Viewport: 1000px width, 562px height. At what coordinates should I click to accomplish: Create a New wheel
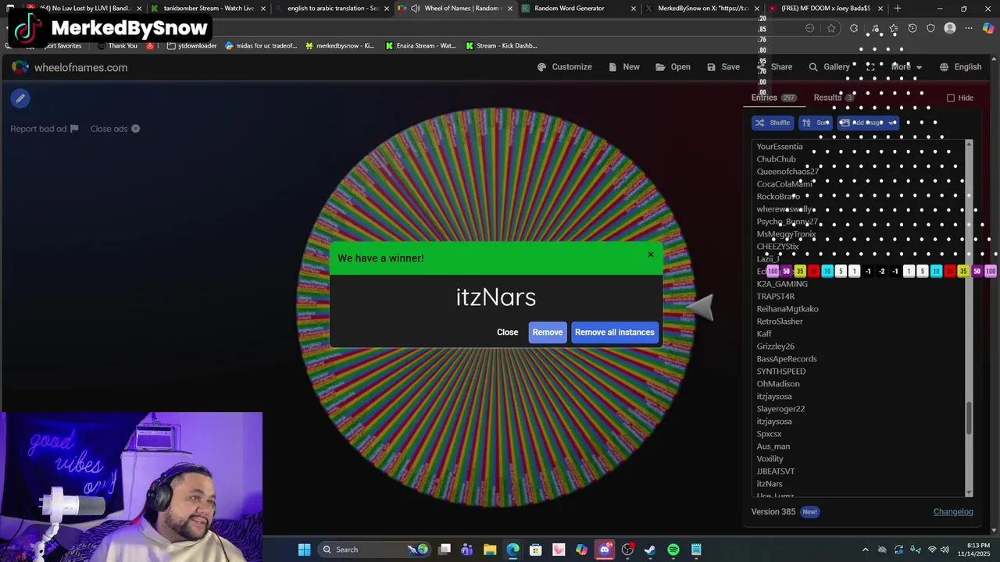623,67
